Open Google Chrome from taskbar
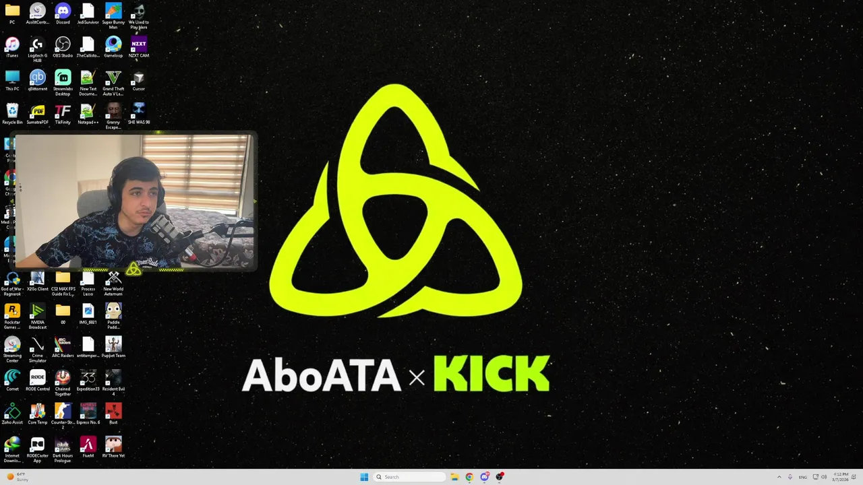 tap(469, 477)
